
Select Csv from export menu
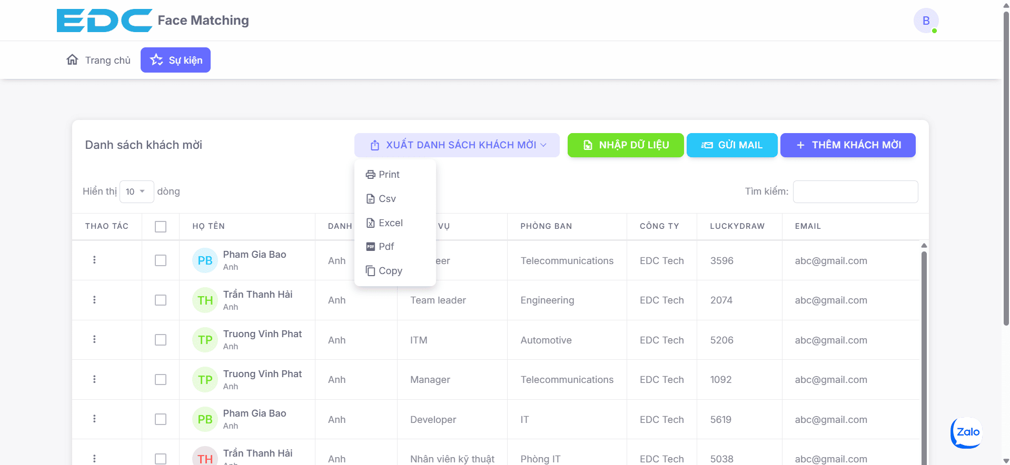395,199
